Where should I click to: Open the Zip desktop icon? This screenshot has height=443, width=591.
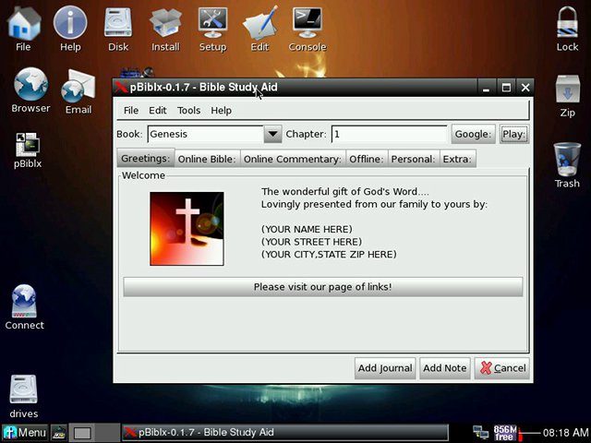pos(567,96)
